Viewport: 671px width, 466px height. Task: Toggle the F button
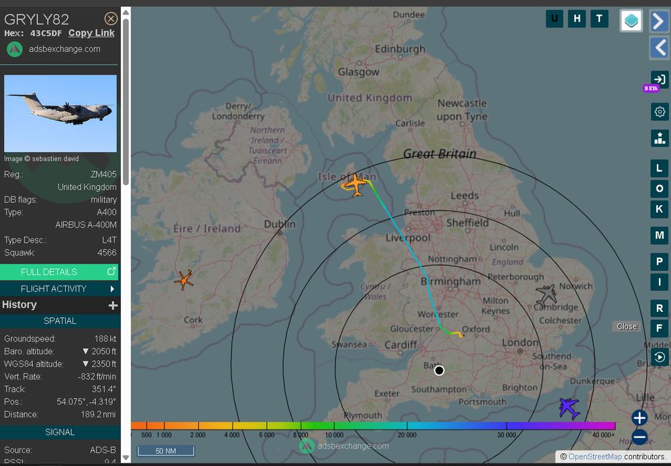point(660,329)
